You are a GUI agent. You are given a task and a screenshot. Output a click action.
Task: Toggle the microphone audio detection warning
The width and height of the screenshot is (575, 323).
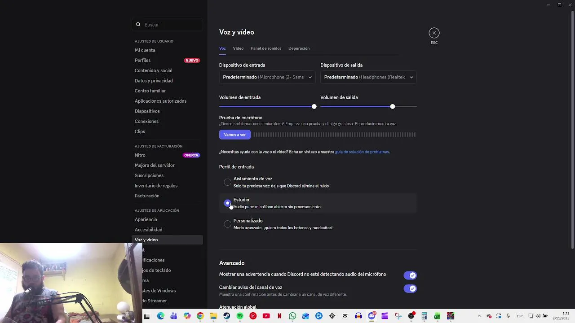pyautogui.click(x=410, y=275)
